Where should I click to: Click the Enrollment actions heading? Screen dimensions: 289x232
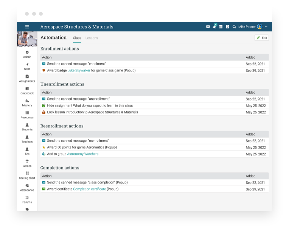pyautogui.click(x=59, y=49)
